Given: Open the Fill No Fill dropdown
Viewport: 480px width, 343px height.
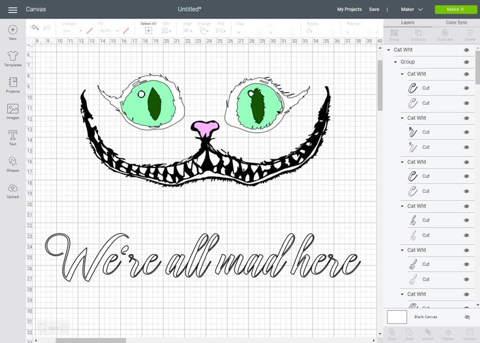Looking at the screenshot, I should pos(109,31).
